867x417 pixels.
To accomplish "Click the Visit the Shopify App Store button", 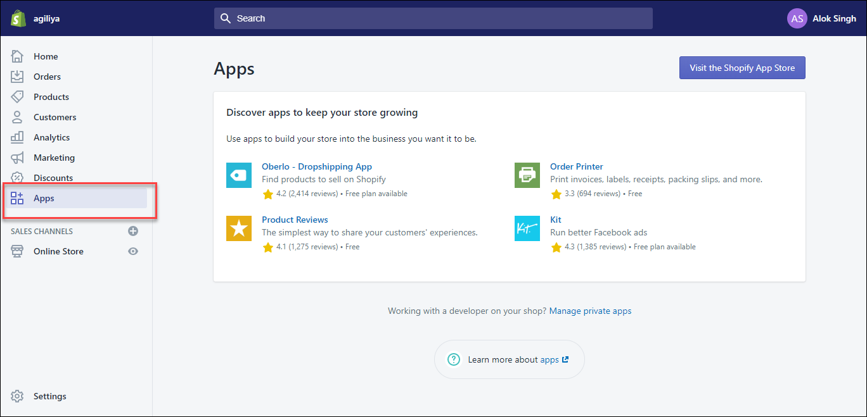I will (742, 67).
